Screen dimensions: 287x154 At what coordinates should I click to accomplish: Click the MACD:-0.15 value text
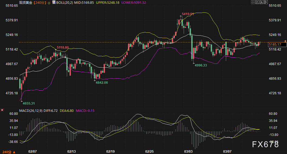(85, 111)
